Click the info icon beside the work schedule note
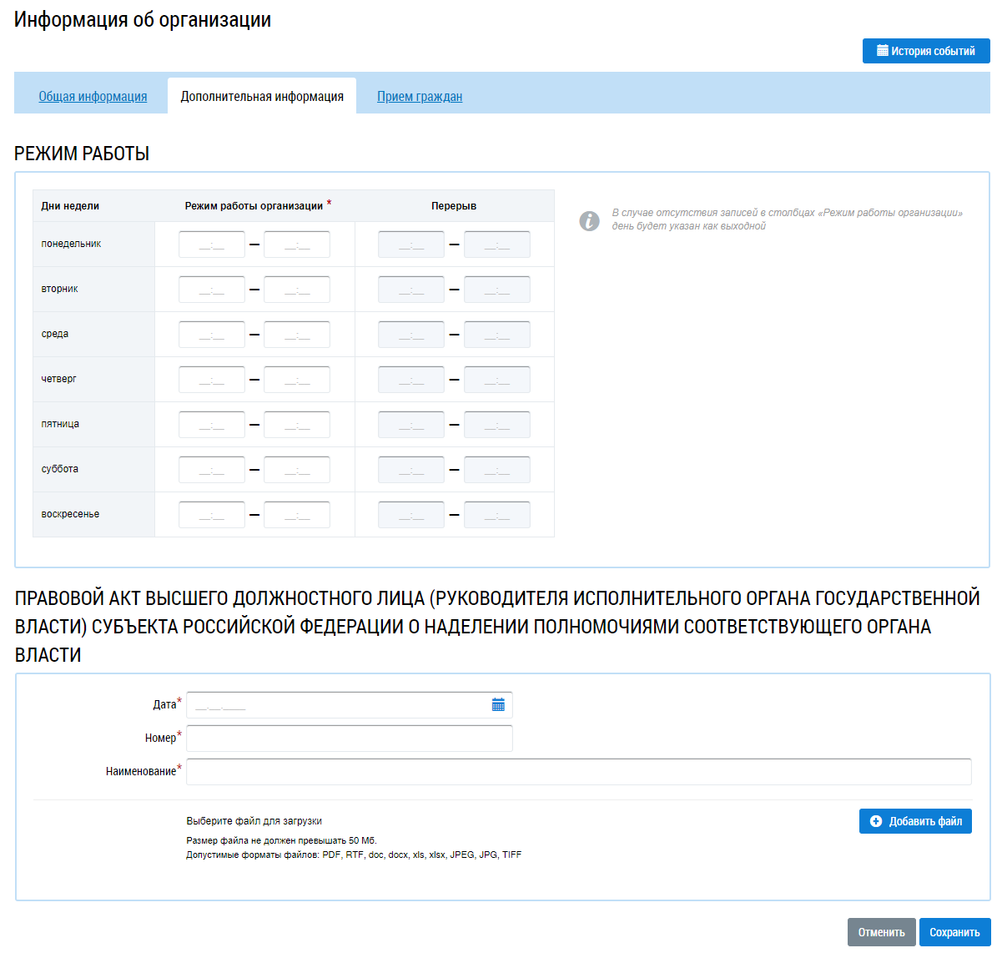The width and height of the screenshot is (1002, 958). point(589,220)
